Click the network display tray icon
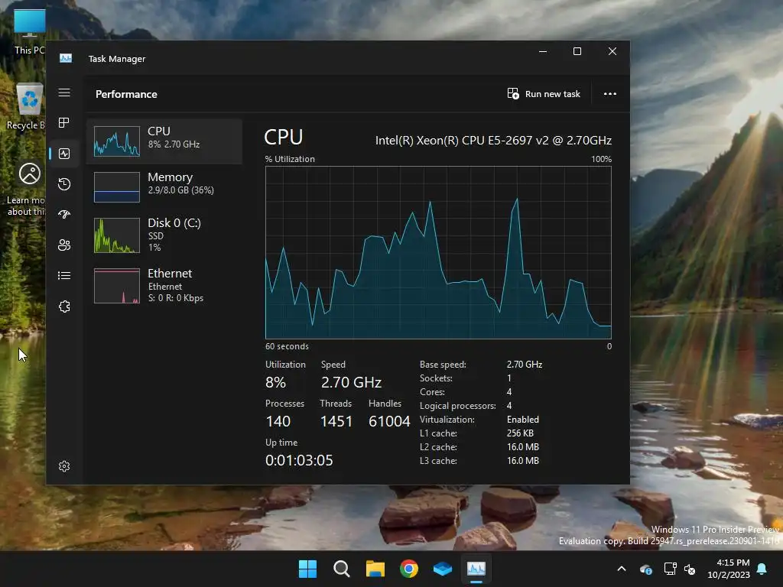The height and width of the screenshot is (587, 783). click(670, 569)
